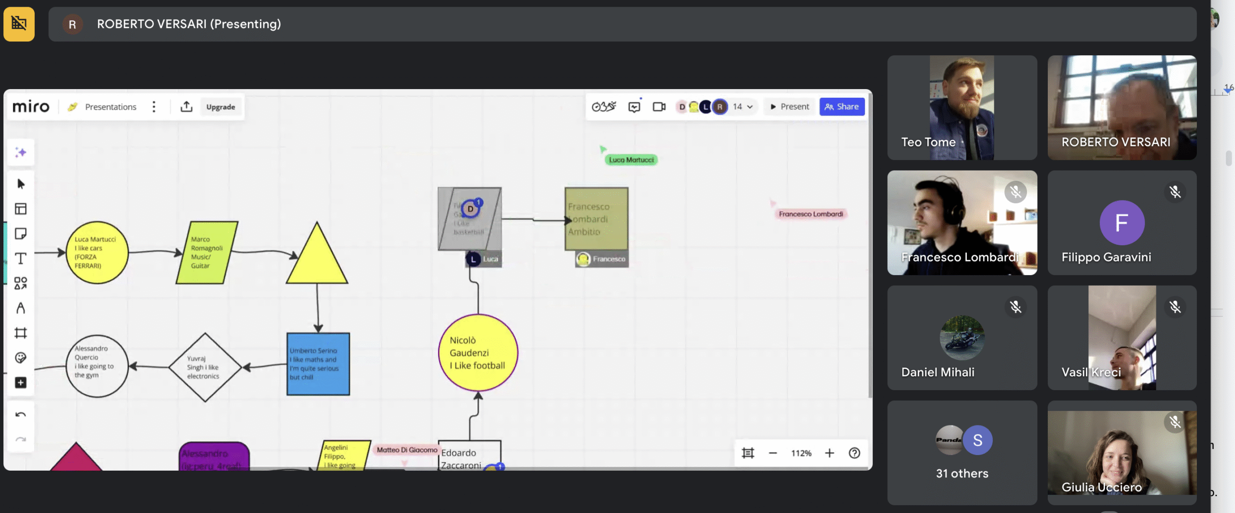Toggle muted mic on Filippo Garavini tile
This screenshot has height=513, width=1235.
1175,192
